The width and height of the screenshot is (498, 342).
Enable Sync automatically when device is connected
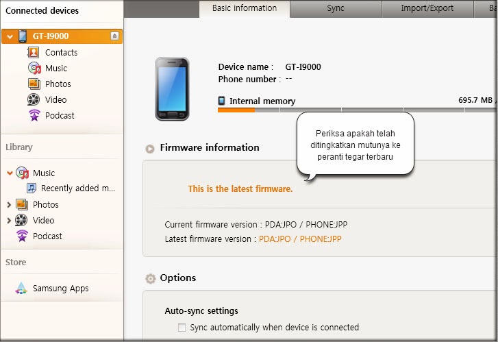click(182, 328)
